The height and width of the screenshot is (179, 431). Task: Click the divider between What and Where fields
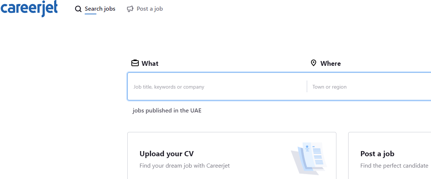(307, 86)
